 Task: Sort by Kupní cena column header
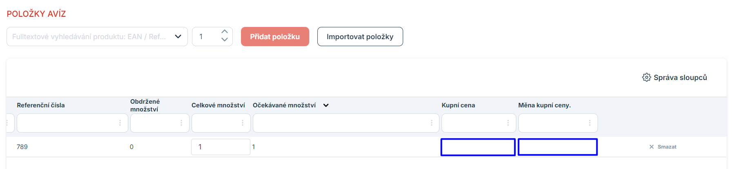[x=458, y=105]
